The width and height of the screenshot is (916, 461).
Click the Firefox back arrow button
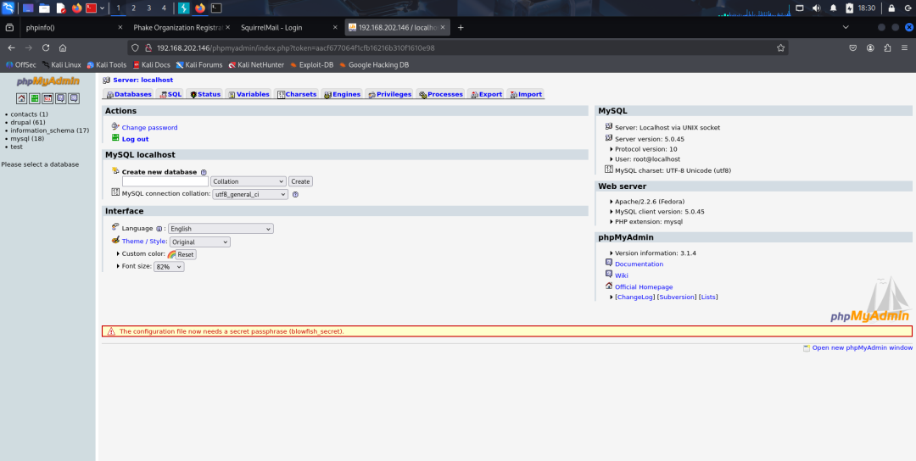pyautogui.click(x=11, y=47)
